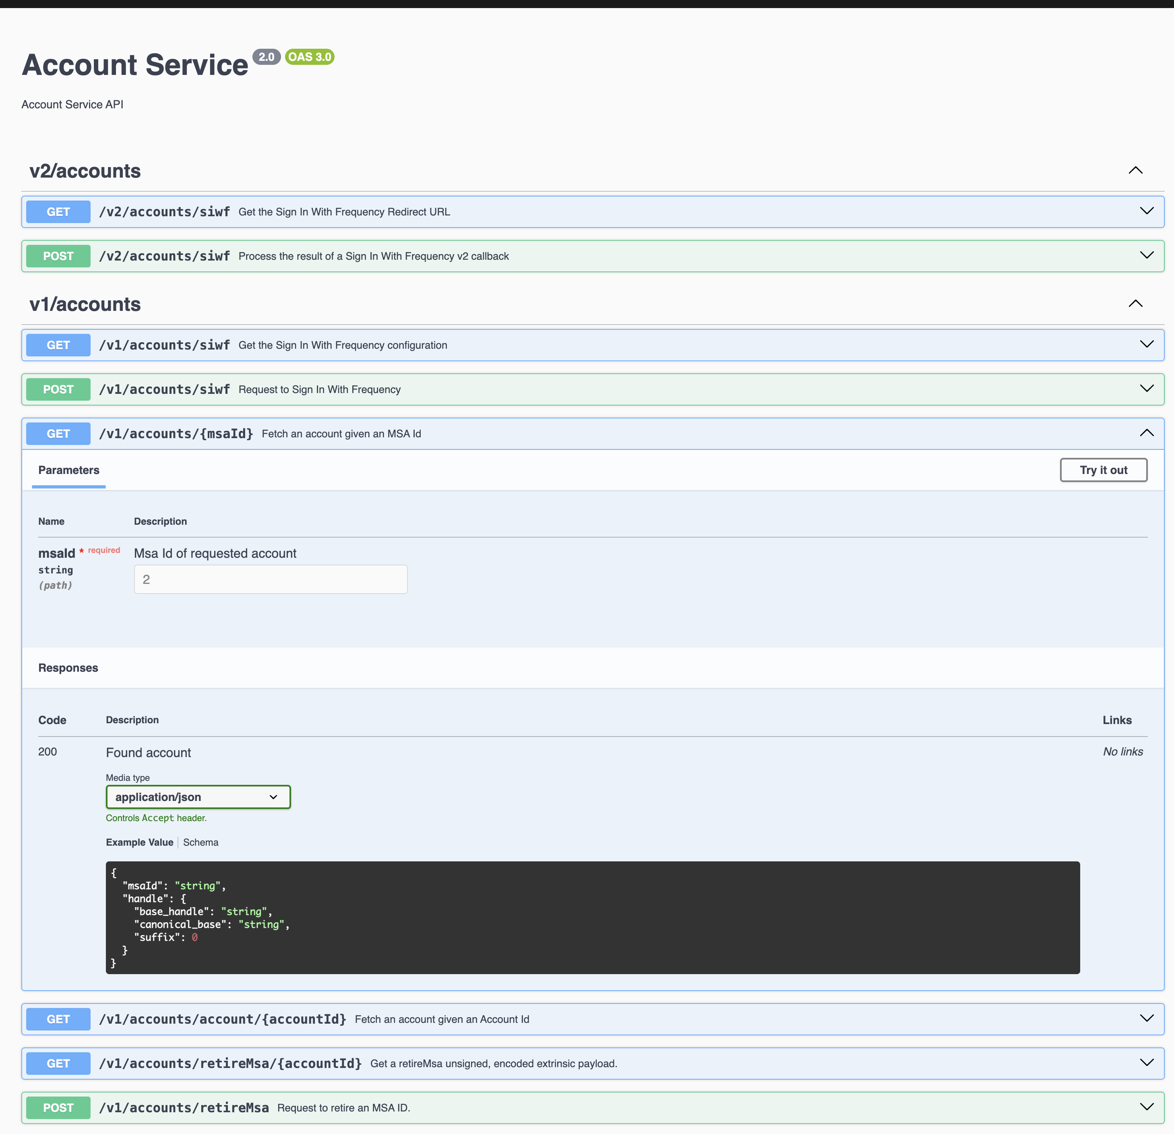Click the Code column header

click(52, 720)
